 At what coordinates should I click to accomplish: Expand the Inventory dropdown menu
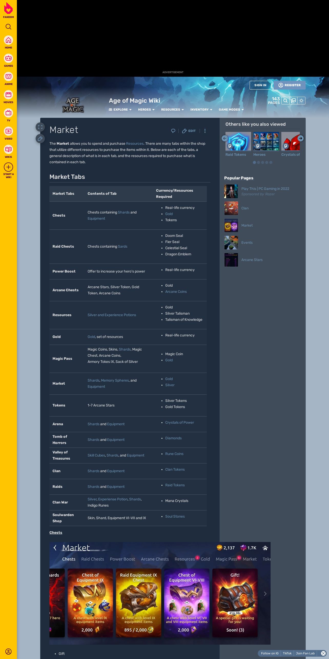[201, 110]
